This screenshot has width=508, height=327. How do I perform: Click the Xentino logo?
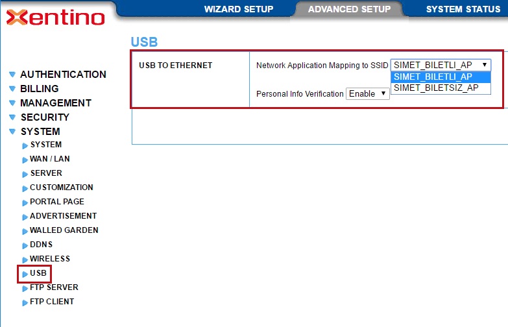click(x=55, y=18)
